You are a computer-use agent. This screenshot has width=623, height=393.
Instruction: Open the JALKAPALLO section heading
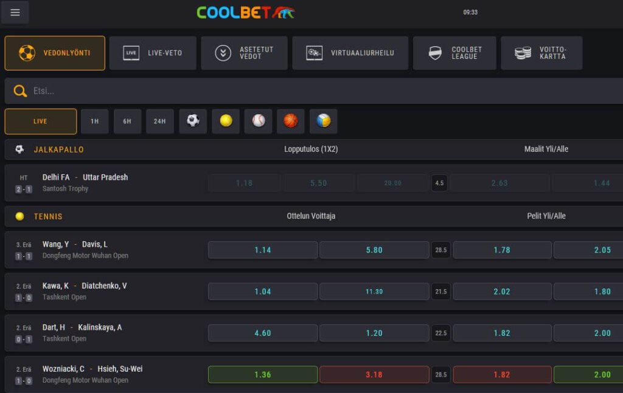tap(59, 149)
